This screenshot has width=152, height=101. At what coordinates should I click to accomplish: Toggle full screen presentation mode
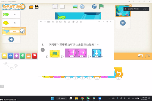(55, 7)
